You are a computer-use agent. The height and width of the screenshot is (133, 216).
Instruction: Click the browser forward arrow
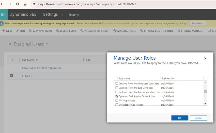point(10,4)
